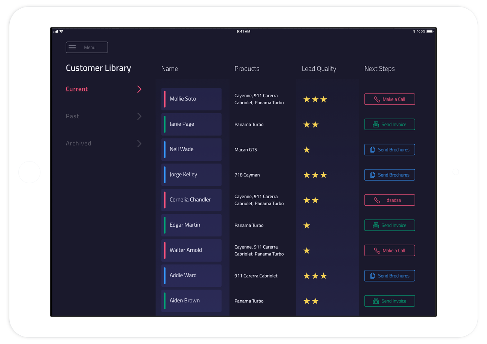Screen dimensions: 487x344
Task: Click the 9:41 AM clock
Action: pos(243,31)
